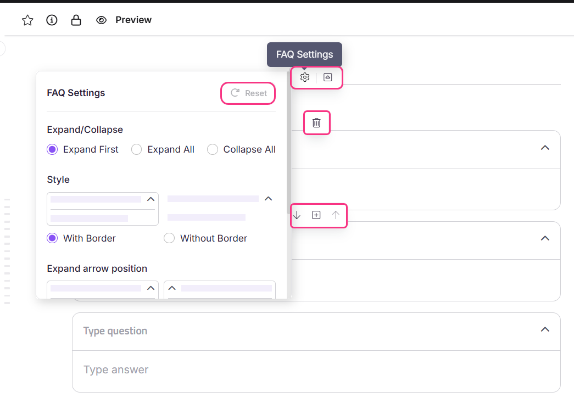Screen dimensions: 574x420
Task: Pick right-side expand arrow position preview
Action: tap(103, 290)
